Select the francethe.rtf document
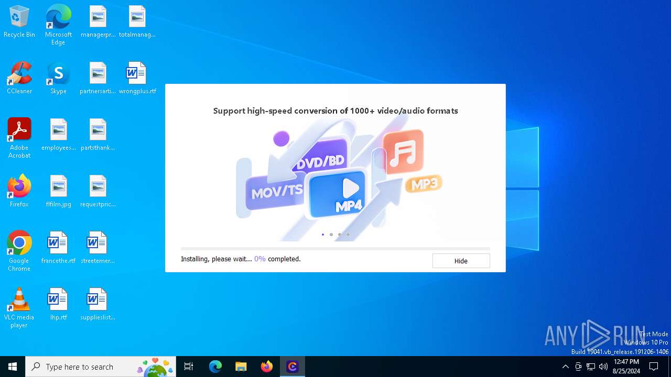 coord(58,248)
